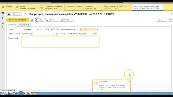Add document to favorites with star
This screenshot has height=97, width=173.
26,14
